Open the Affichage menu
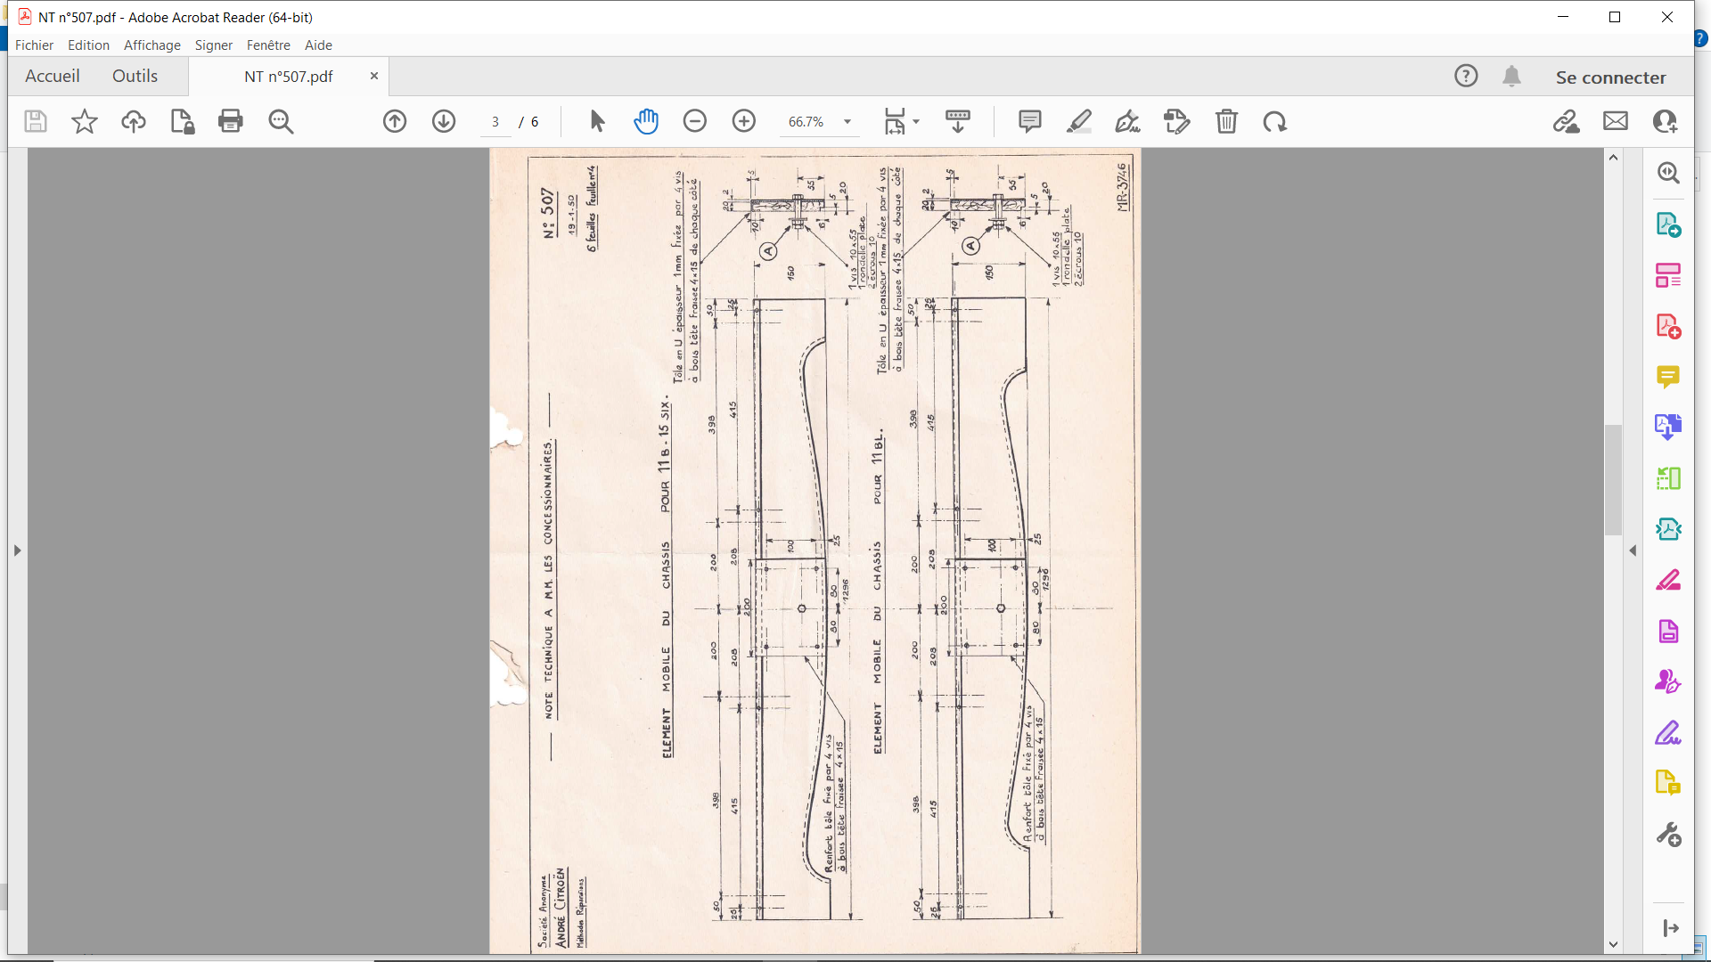Viewport: 1711px width, 962px height. (x=152, y=45)
